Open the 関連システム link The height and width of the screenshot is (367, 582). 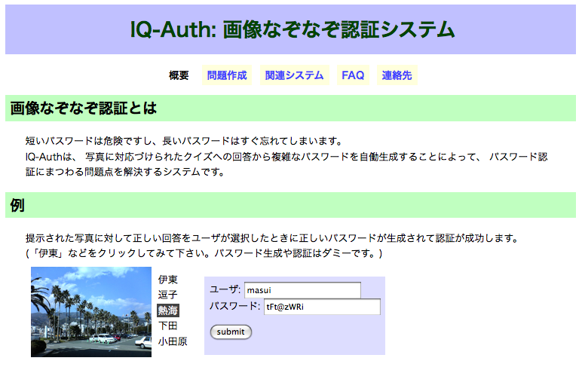294,75
